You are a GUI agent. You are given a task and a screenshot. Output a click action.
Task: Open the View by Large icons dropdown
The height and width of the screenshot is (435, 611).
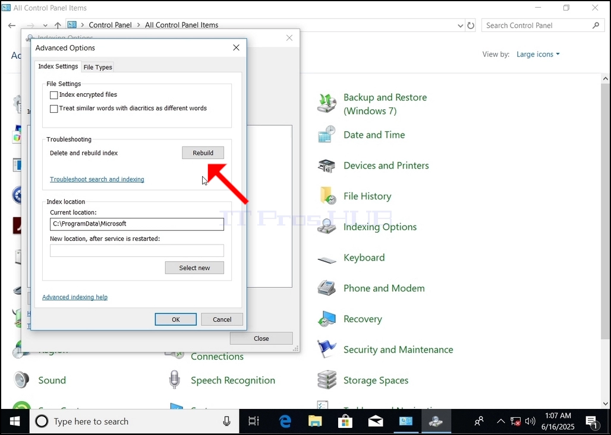pos(538,54)
